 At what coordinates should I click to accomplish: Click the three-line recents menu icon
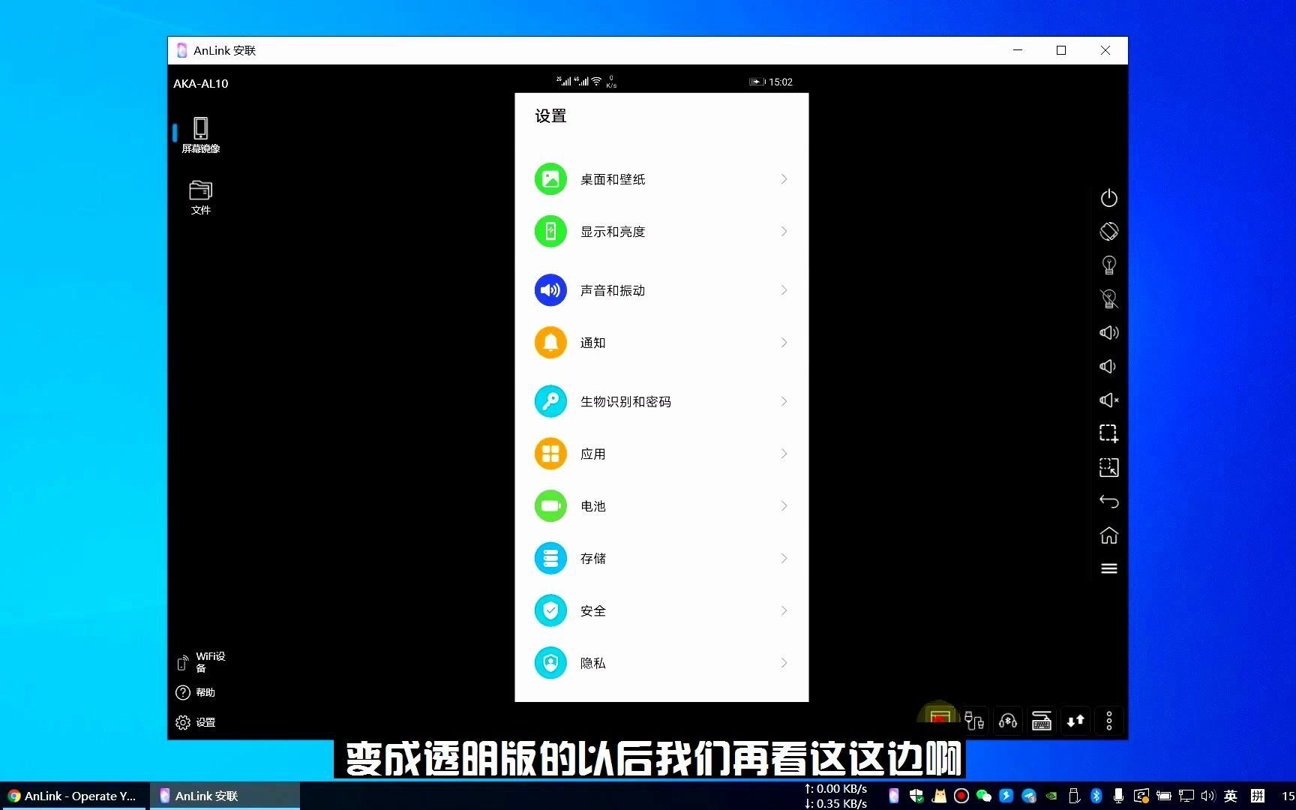click(1108, 568)
